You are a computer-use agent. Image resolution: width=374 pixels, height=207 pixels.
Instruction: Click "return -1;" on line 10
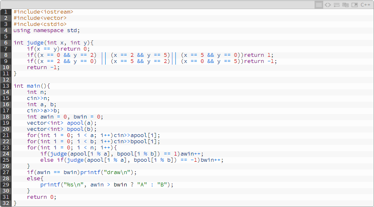click(43, 67)
